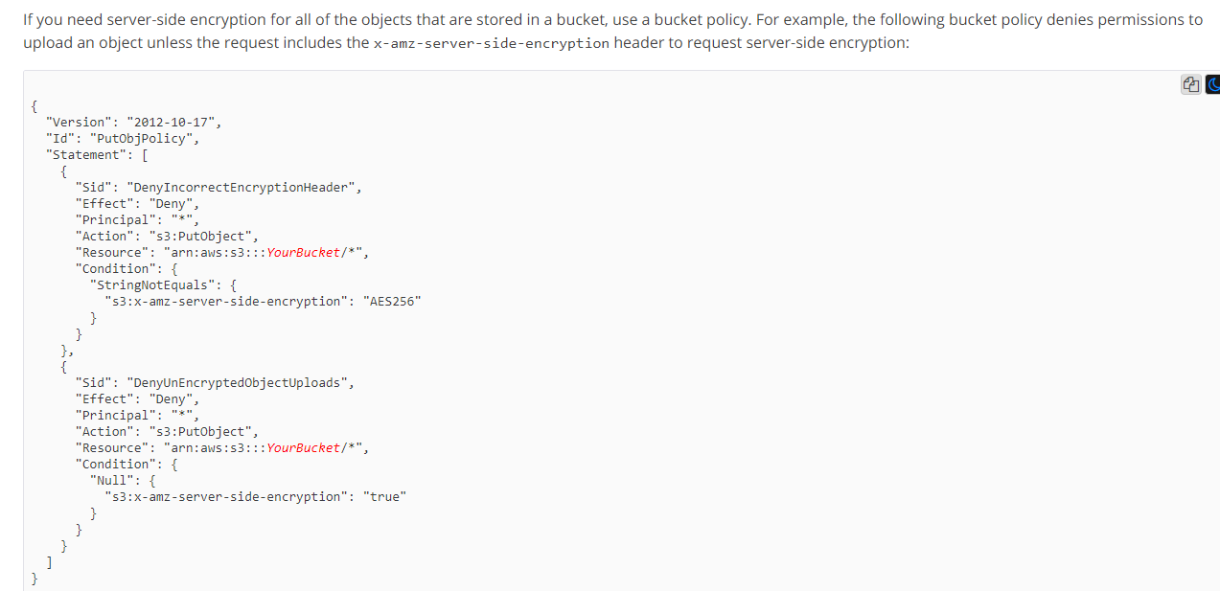Image resolution: width=1220 pixels, height=591 pixels.
Task: Toggle dark mode with moon icon
Action: (1212, 85)
